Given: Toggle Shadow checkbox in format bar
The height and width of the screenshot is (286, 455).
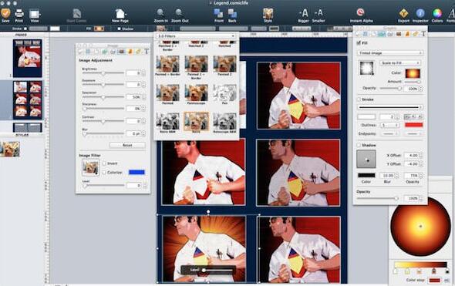Looking at the screenshot, I should pos(119,29).
